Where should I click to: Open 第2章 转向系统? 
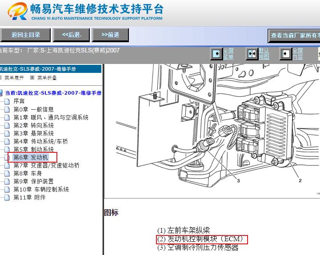[33, 125]
